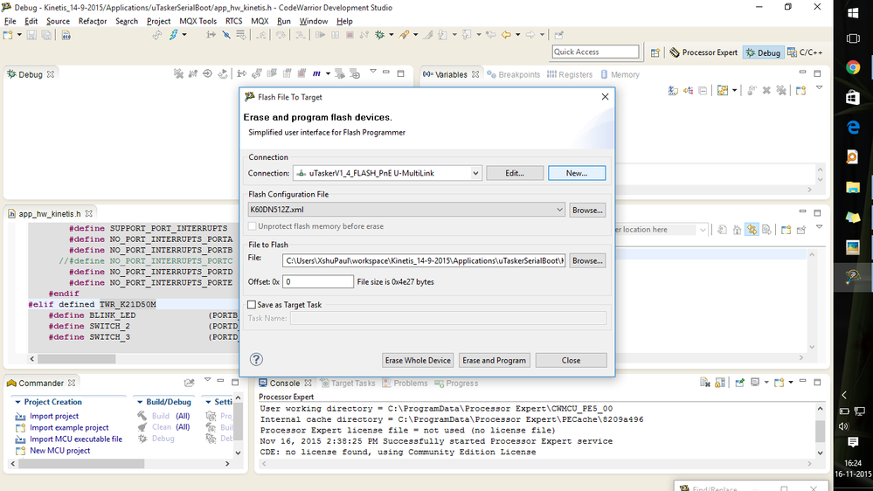Switch to the Breakpoints tab
Viewport: 873px width, 491px height.
click(x=513, y=74)
